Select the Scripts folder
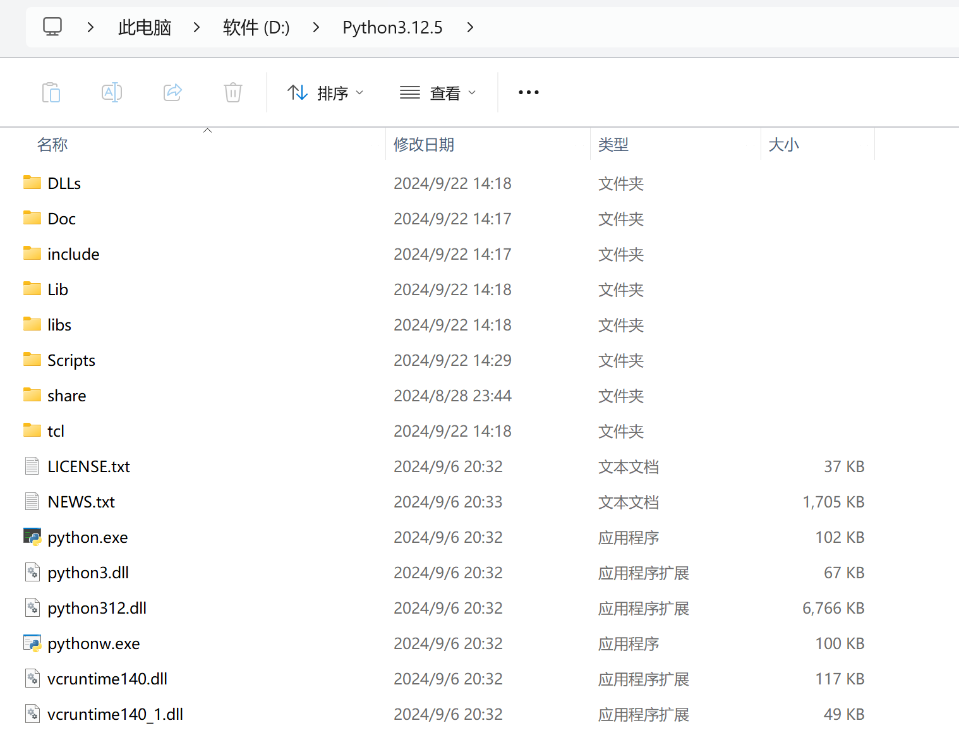Viewport: 959px width, 747px height. click(x=71, y=360)
